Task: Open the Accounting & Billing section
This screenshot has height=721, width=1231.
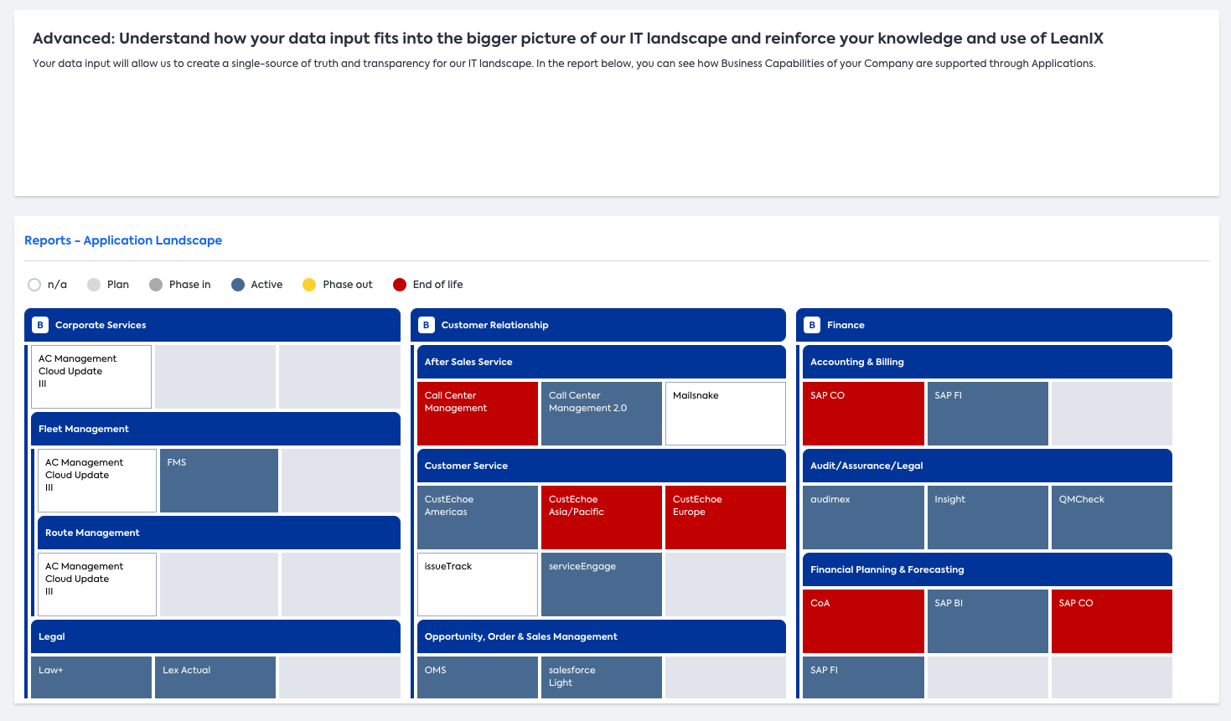Action: [x=987, y=362]
